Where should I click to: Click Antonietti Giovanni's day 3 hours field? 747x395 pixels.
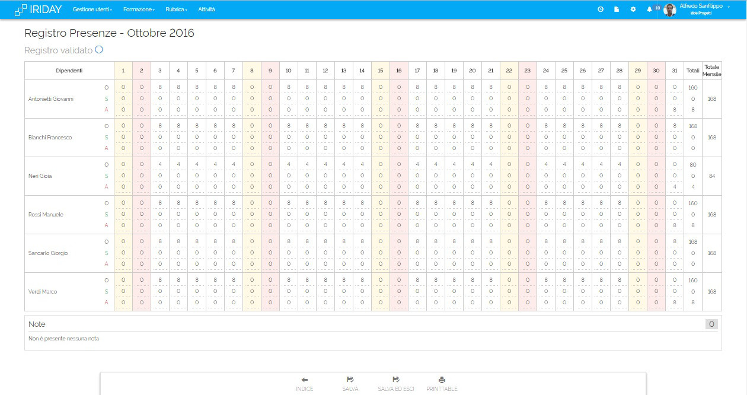point(160,88)
